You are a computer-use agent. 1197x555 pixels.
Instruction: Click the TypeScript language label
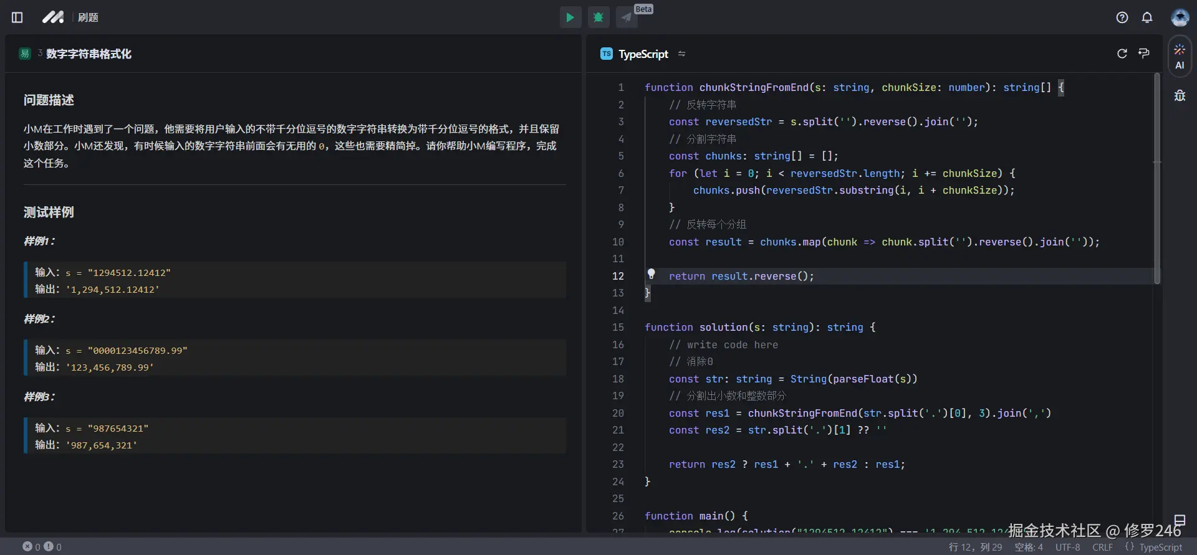pyautogui.click(x=643, y=54)
